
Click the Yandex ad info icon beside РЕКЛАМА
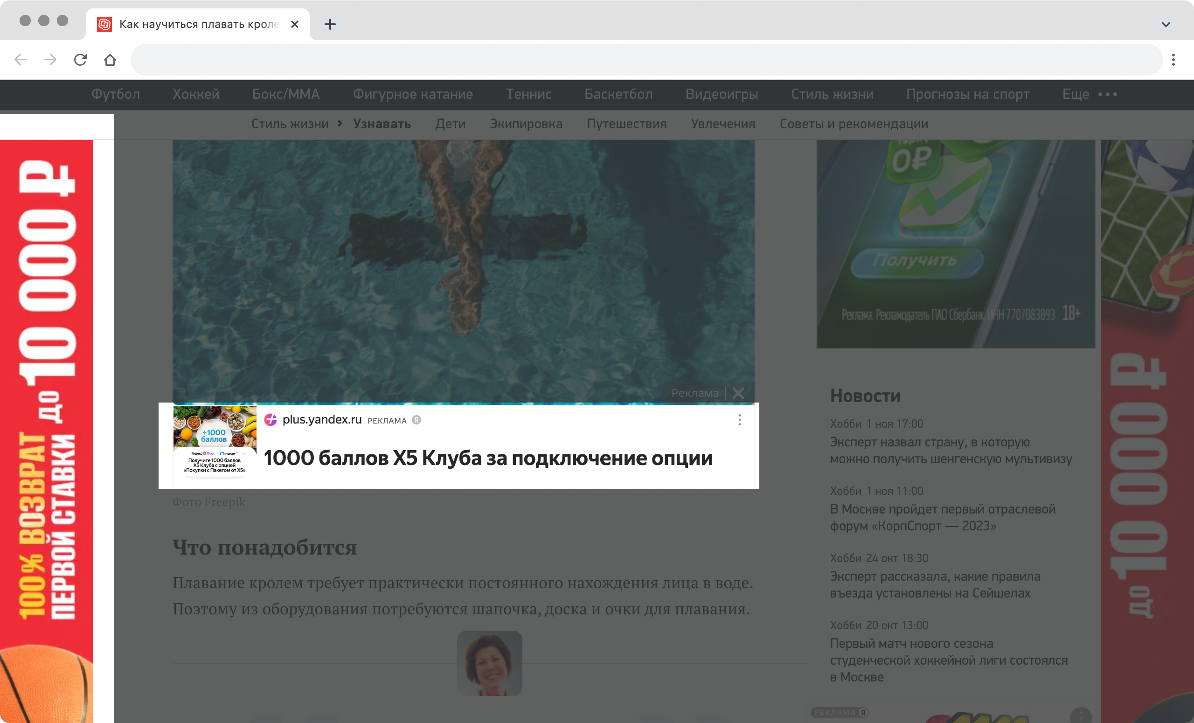tap(416, 420)
